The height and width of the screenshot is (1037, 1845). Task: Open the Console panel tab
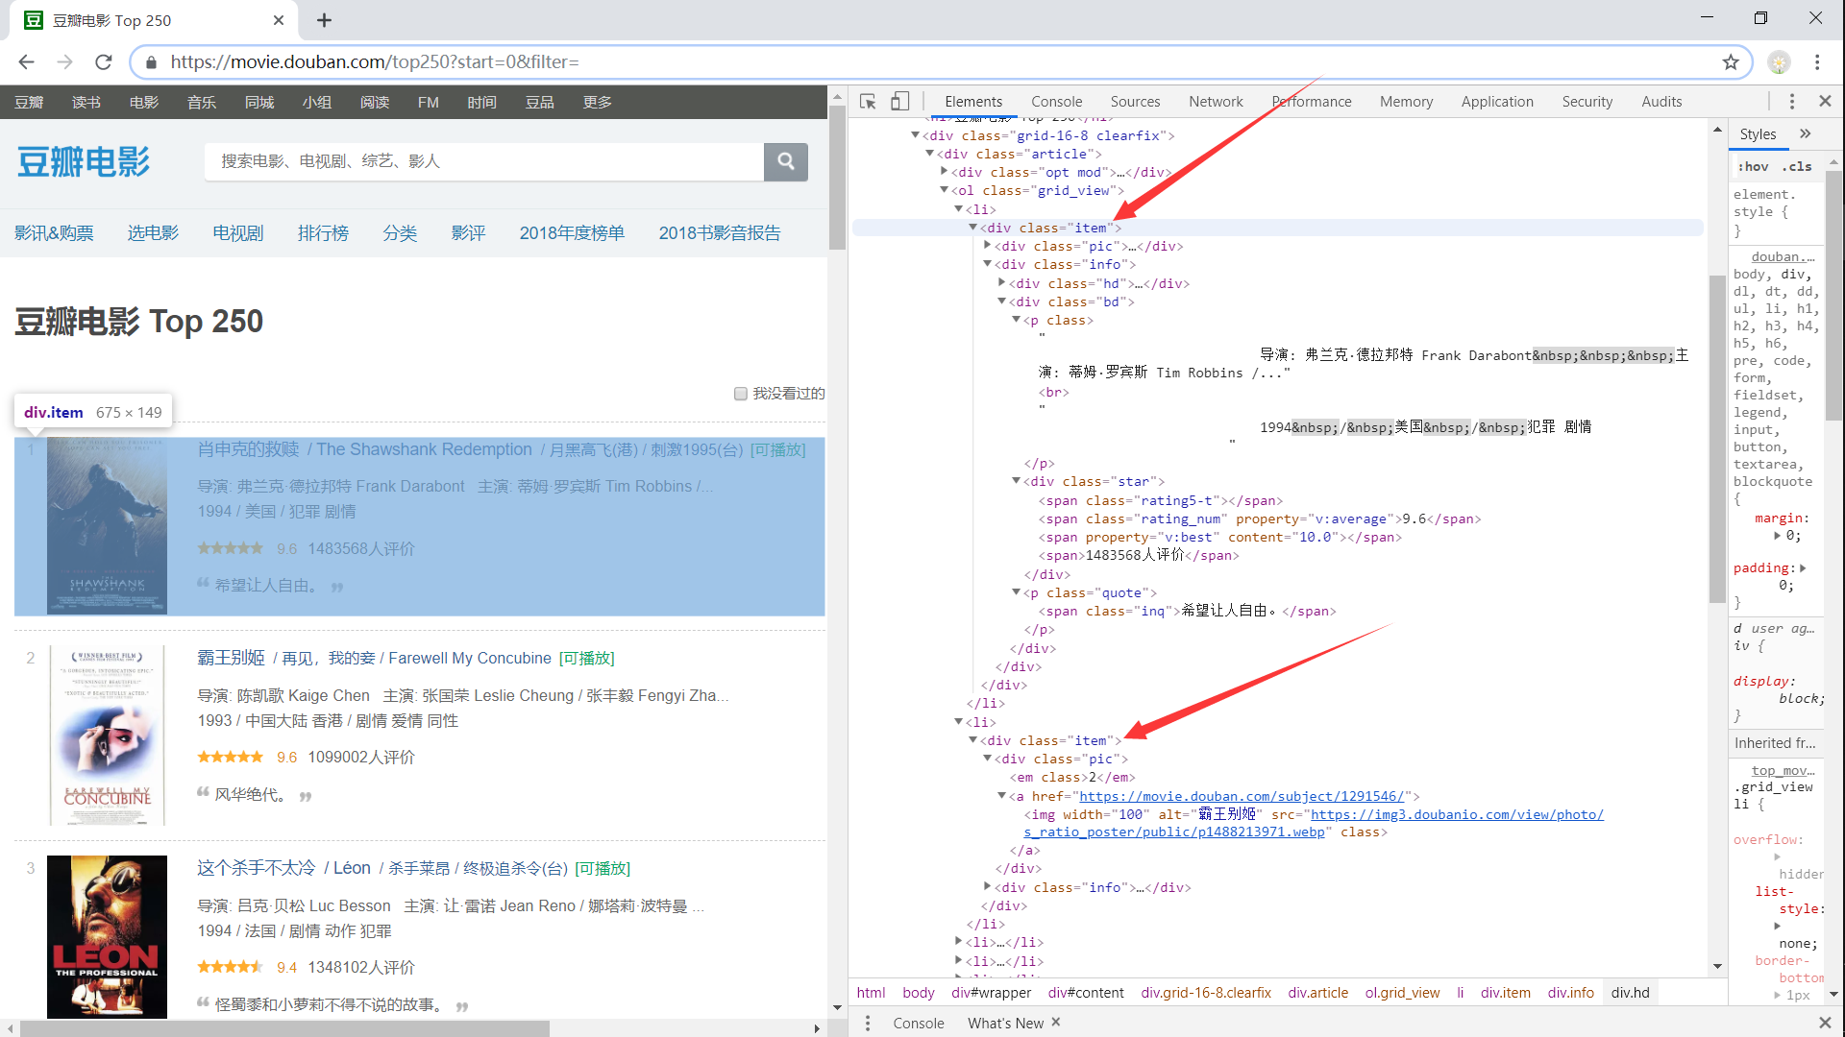point(1055,101)
